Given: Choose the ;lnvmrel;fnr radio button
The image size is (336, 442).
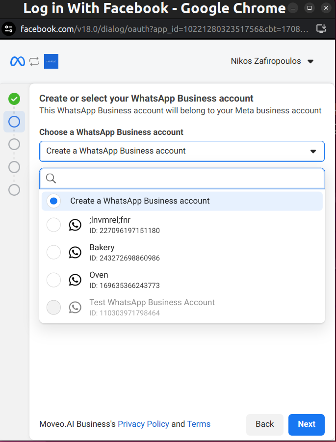Looking at the screenshot, I should pos(53,225).
